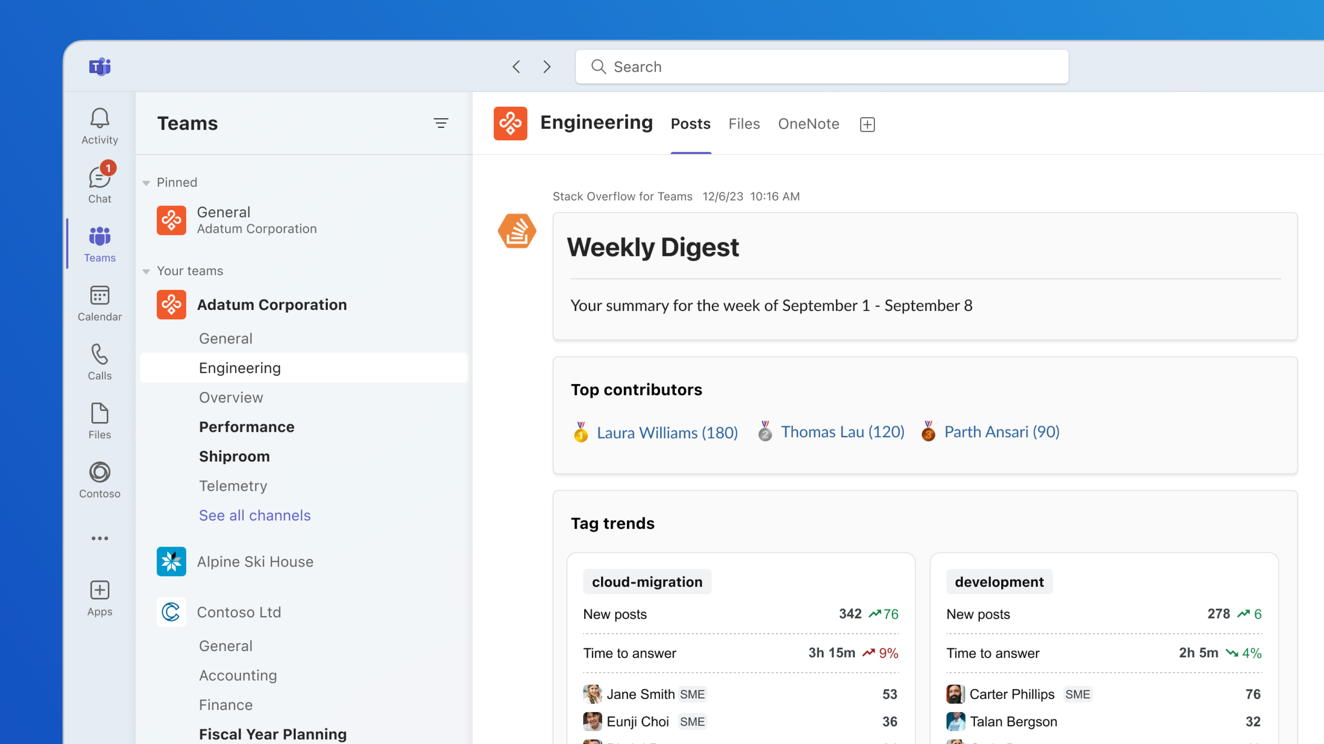Viewport: 1324px width, 744px height.
Task: Click Carter Phillips' avatar
Action: click(x=955, y=694)
